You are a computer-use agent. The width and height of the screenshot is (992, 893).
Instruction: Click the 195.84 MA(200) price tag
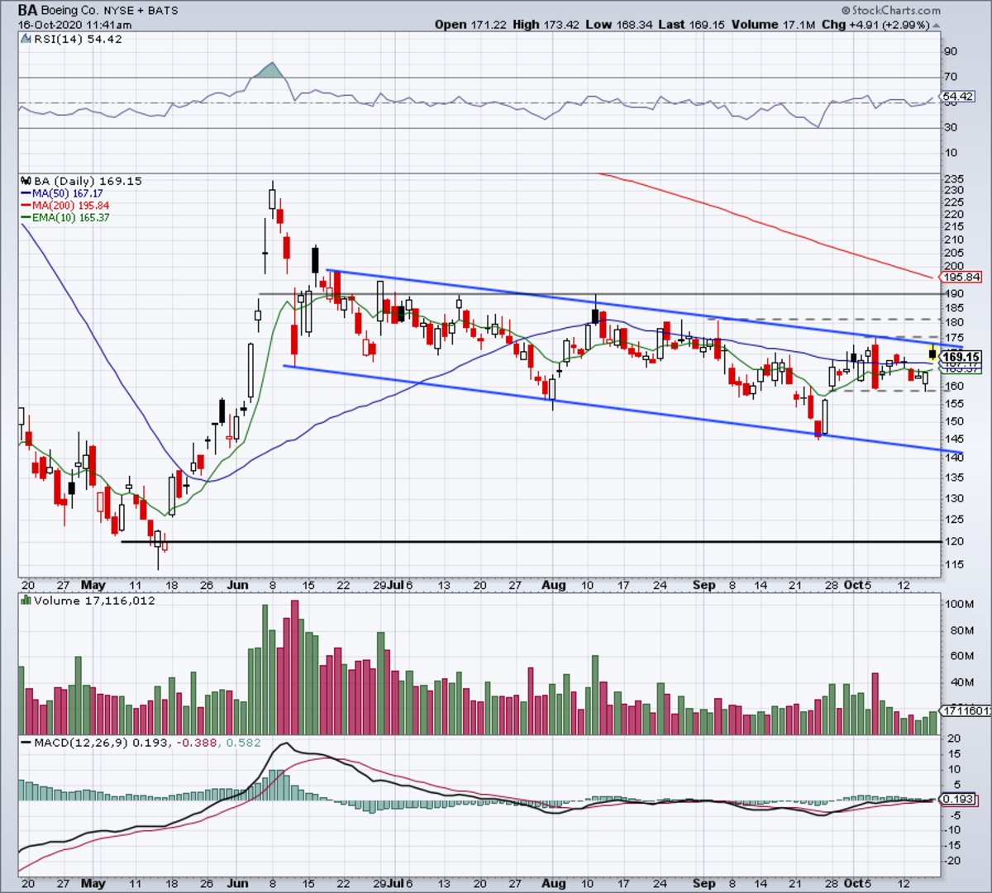coord(961,278)
